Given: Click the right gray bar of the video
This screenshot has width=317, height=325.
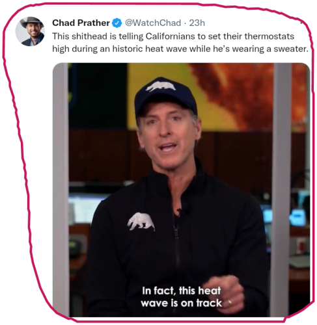Looking at the screenshot, I should pyautogui.click(x=281, y=190).
